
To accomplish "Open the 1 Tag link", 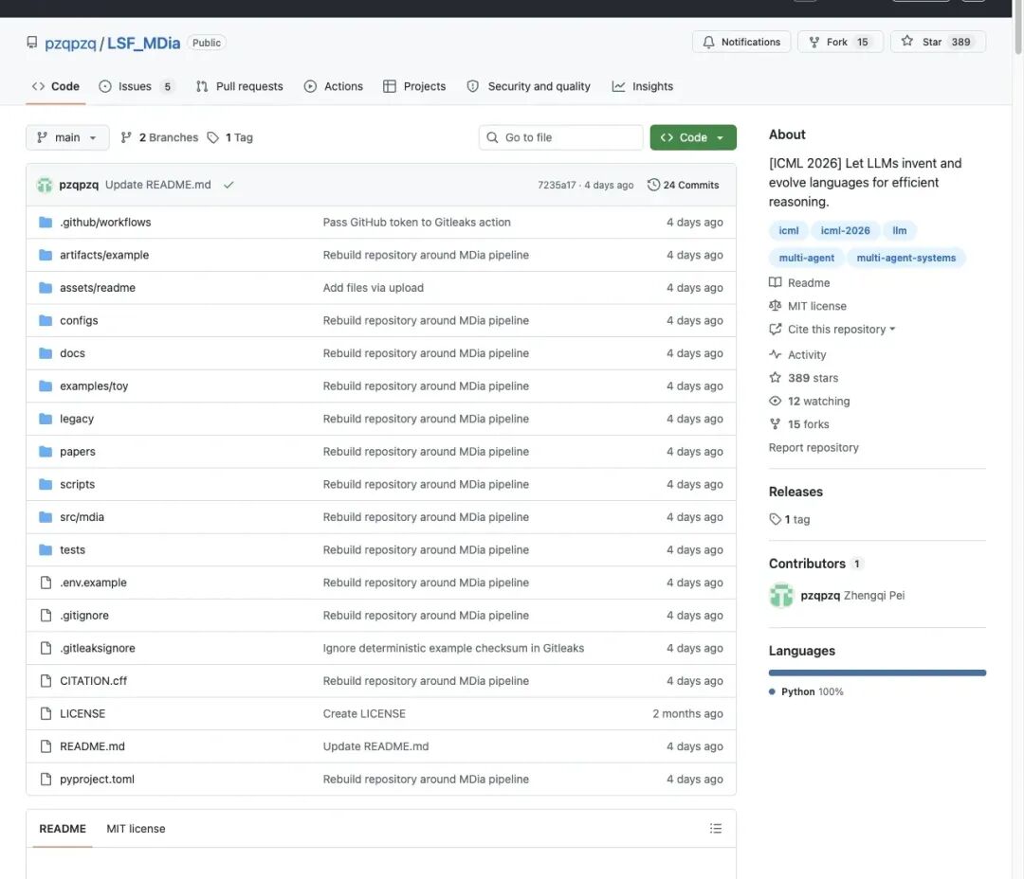I will 229,137.
